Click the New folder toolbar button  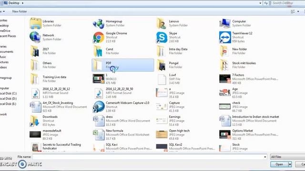(20, 11)
